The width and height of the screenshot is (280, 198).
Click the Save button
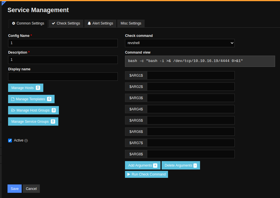click(14, 188)
